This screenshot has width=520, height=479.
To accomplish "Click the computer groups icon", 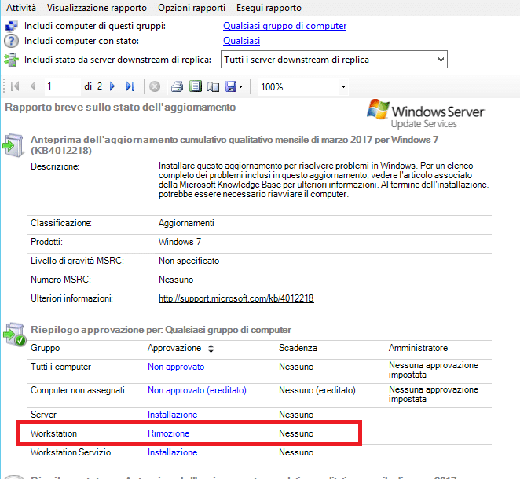I will 11,27.
